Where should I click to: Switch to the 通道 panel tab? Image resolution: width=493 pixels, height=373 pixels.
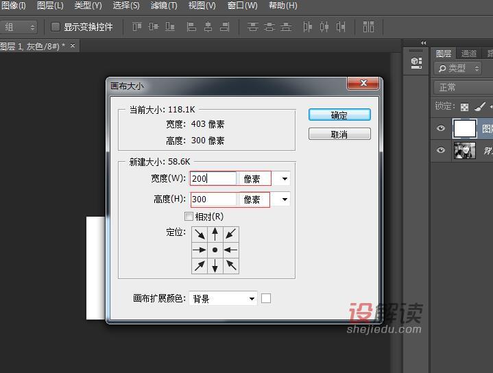point(469,53)
